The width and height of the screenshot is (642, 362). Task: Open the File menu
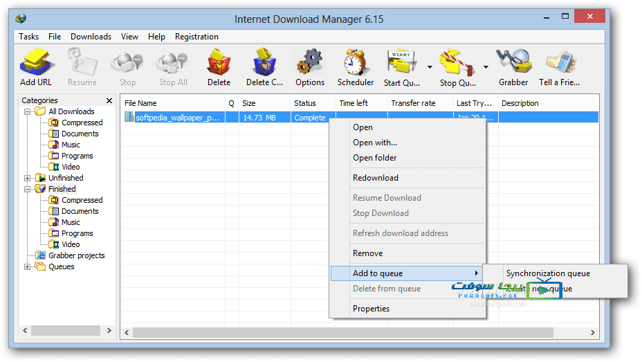coord(55,37)
